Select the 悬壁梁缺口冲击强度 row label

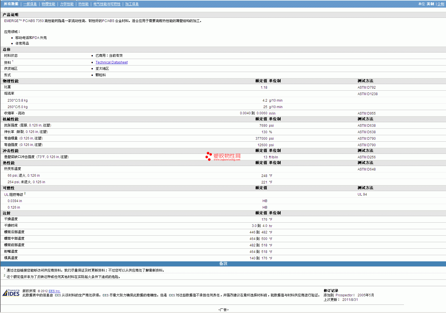(x=36, y=157)
